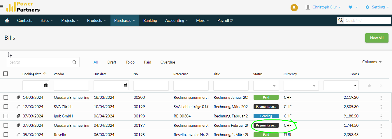Open Banking in navigation bar
The height and width of the screenshot is (139, 392).
point(150,20)
